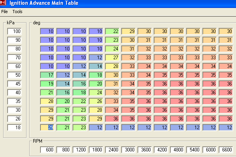Click cell 26 in the 35 kPa row

pos(96,101)
